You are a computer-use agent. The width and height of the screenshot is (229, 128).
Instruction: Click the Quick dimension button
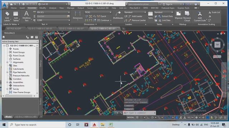pyautogui.click(x=102, y=16)
